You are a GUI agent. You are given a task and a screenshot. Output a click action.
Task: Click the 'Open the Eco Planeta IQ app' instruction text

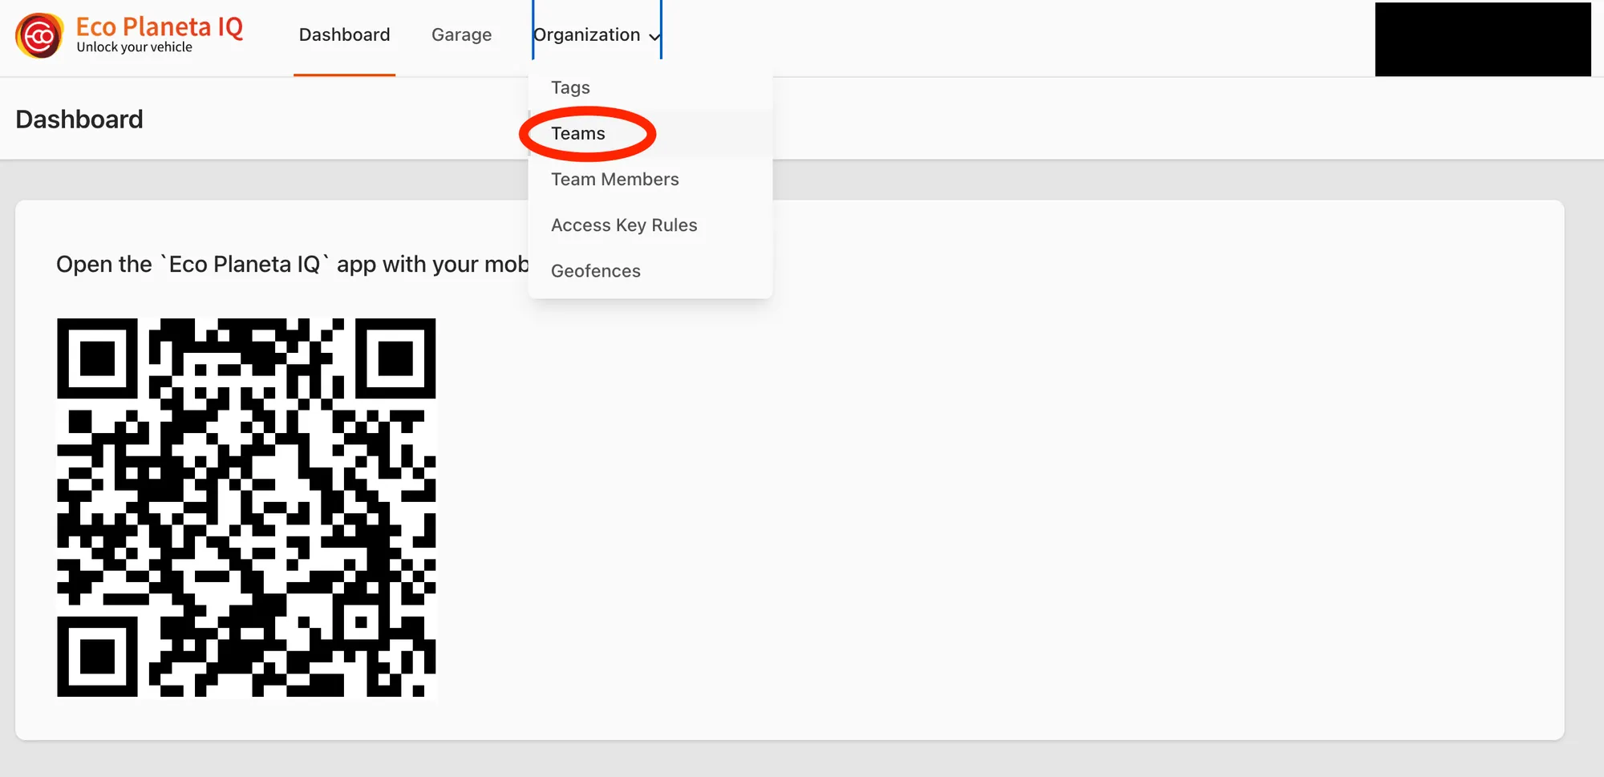pyautogui.click(x=292, y=264)
